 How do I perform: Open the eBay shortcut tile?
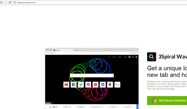pos(117,85)
